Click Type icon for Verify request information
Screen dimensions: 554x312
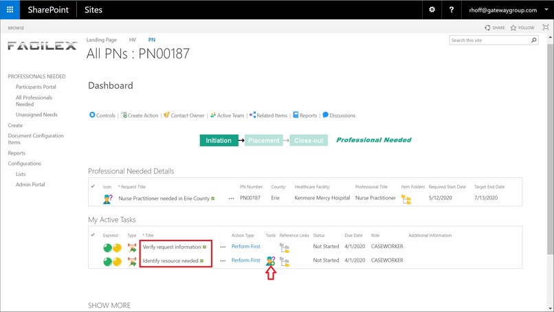tap(132, 247)
